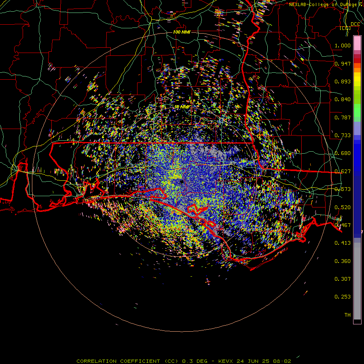Click the 0.253 legend value
Screen dimensions: 364x364
[x=343, y=297]
